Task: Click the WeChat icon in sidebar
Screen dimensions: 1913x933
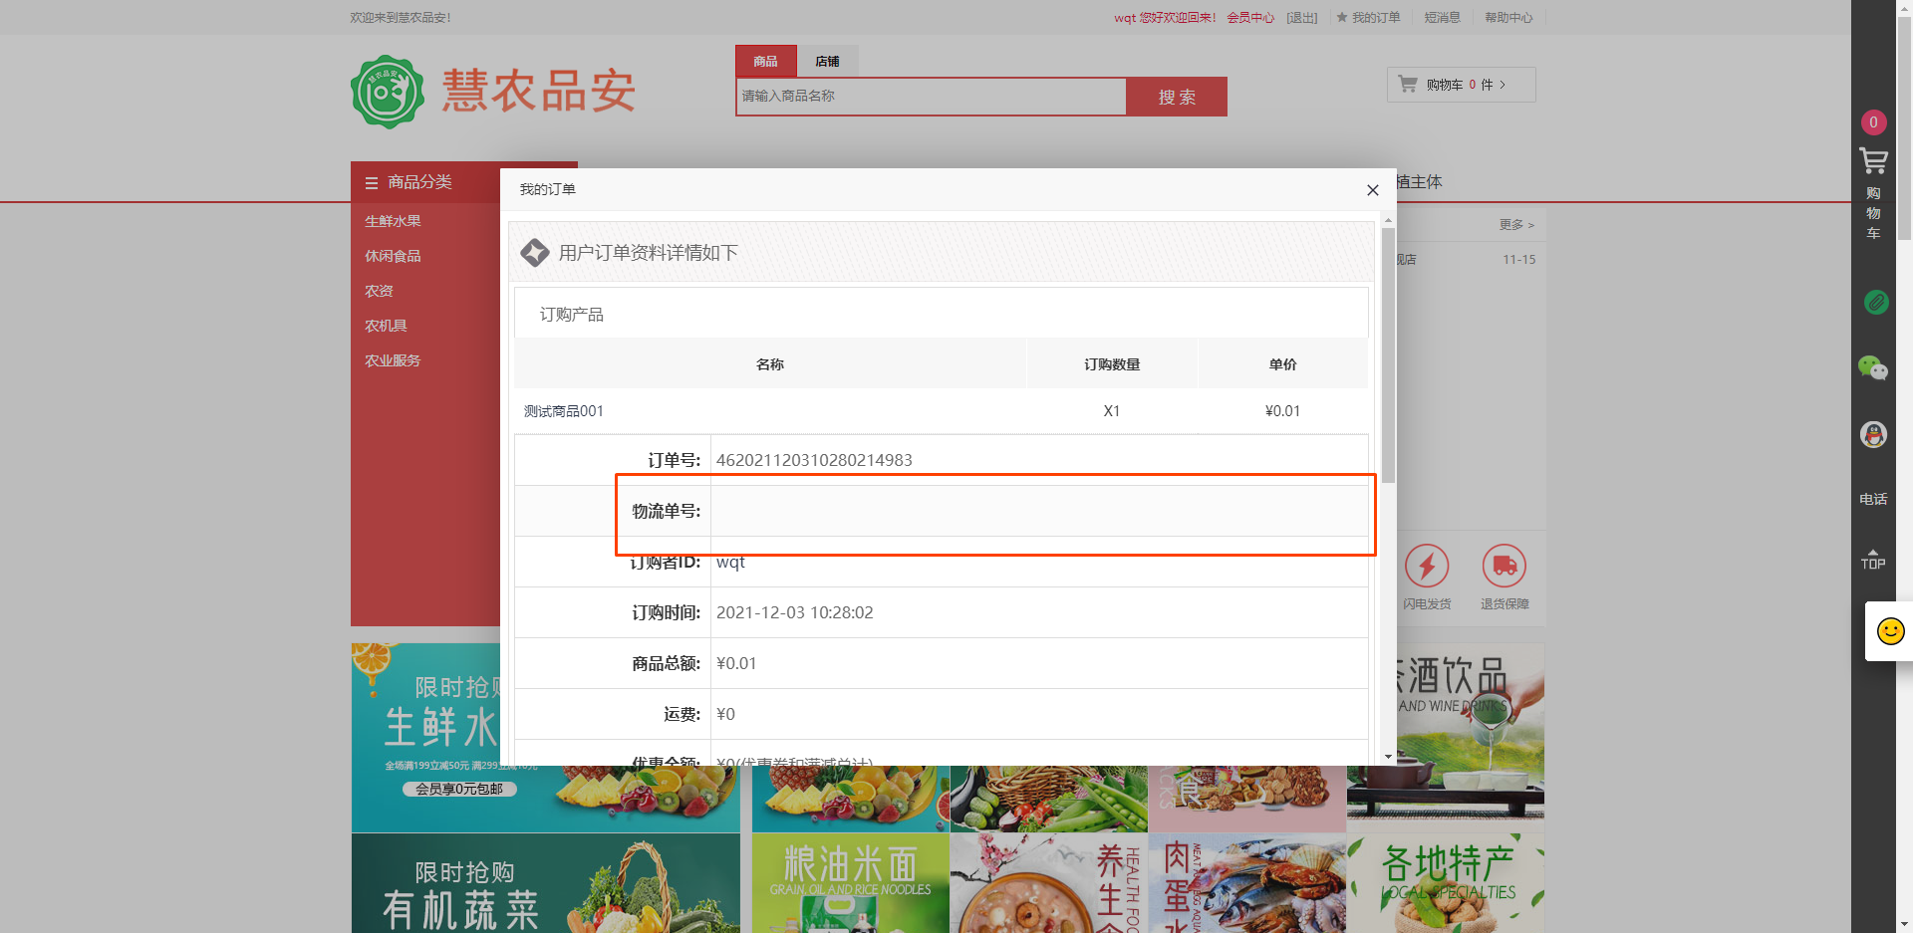Action: 1873,368
